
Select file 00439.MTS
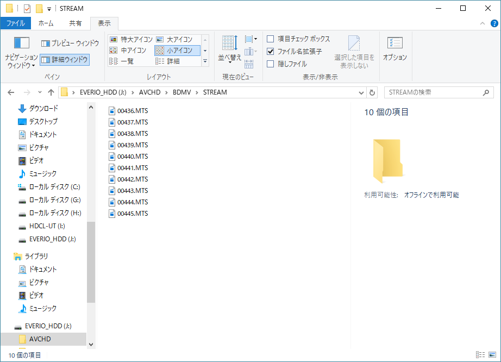(x=128, y=145)
